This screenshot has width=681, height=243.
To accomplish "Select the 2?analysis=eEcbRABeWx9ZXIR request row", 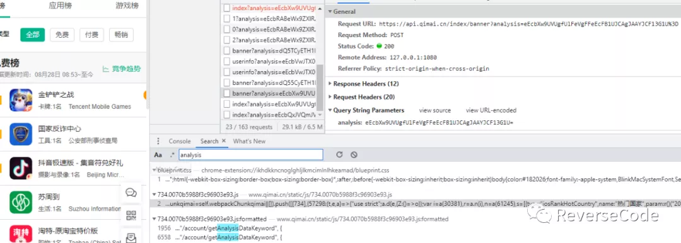I will 269,40.
